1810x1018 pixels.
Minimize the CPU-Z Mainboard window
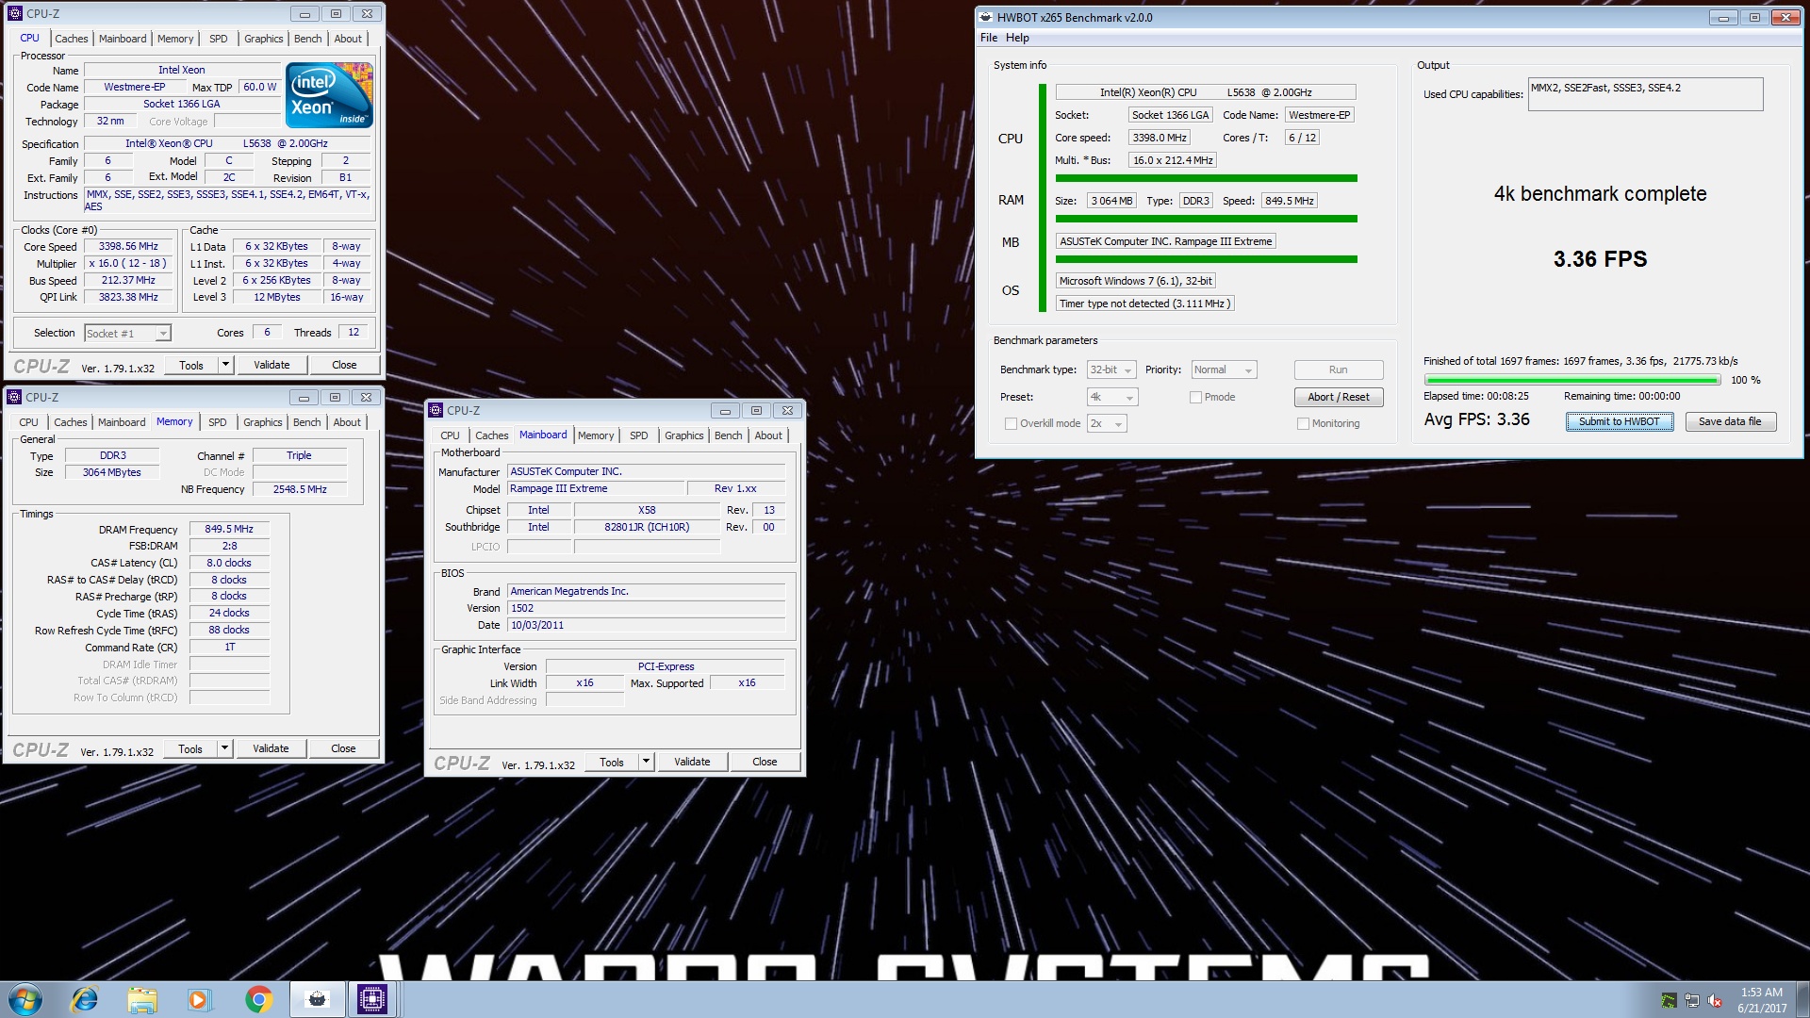coord(725,410)
